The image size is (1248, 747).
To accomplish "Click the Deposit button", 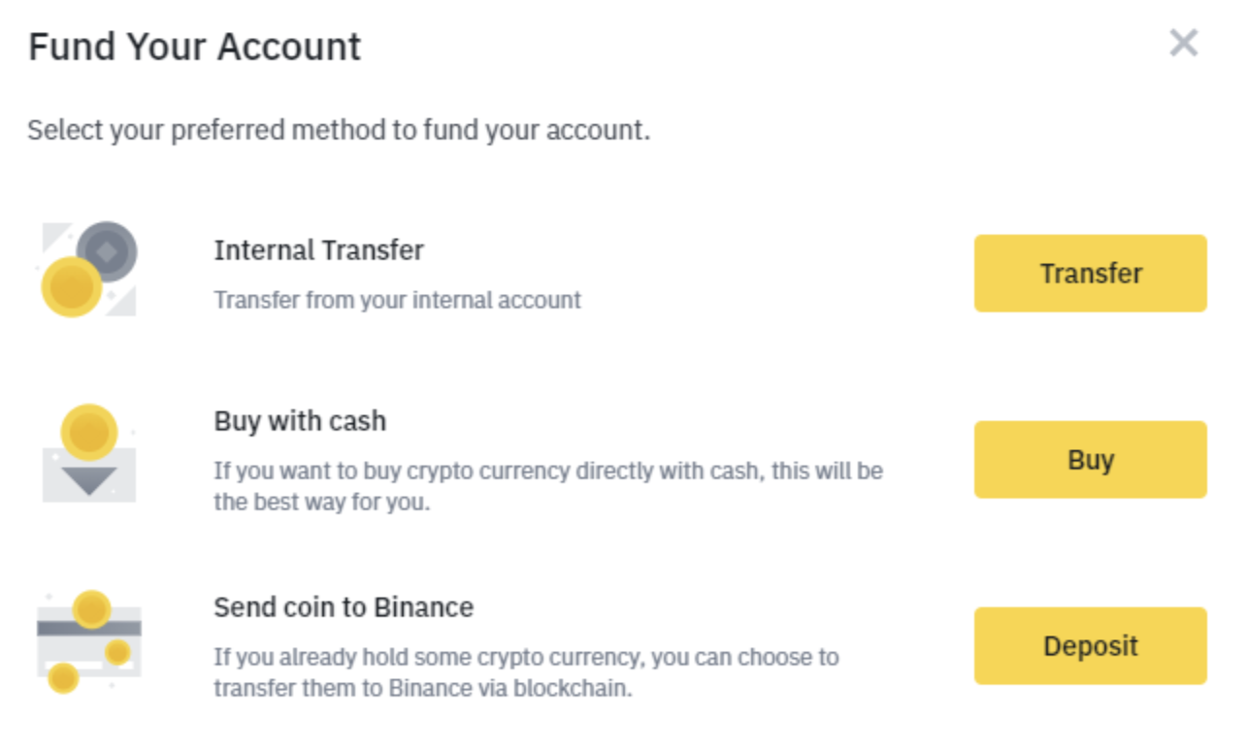I will point(1089,645).
